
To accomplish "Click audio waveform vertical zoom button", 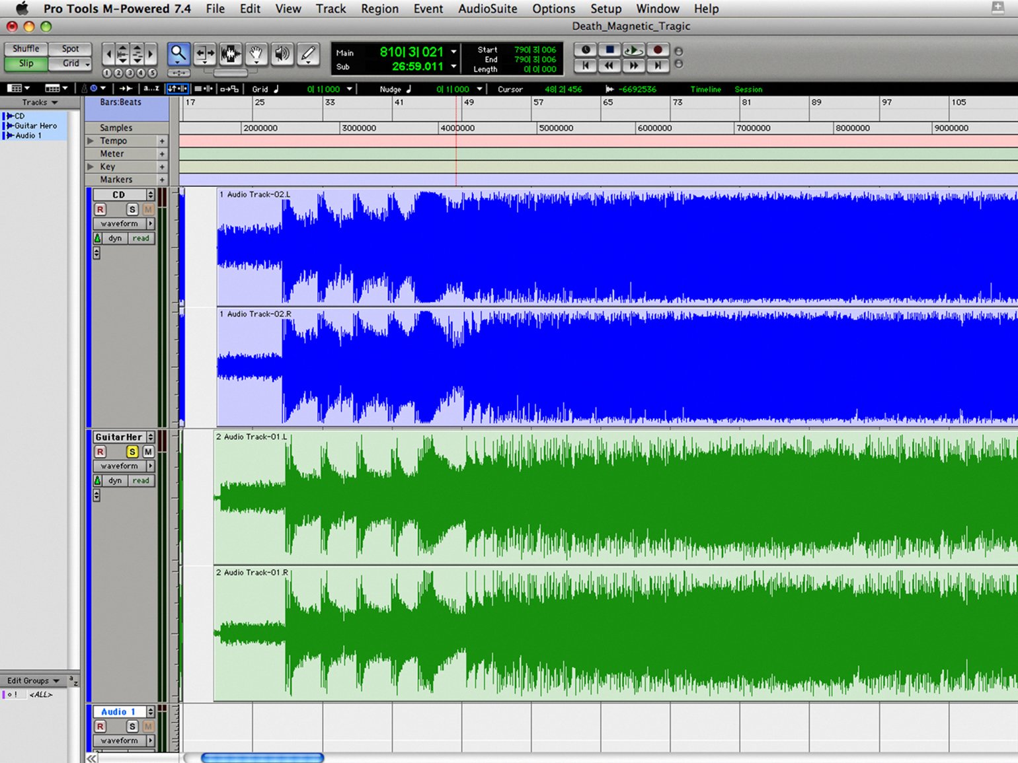I will coord(122,54).
